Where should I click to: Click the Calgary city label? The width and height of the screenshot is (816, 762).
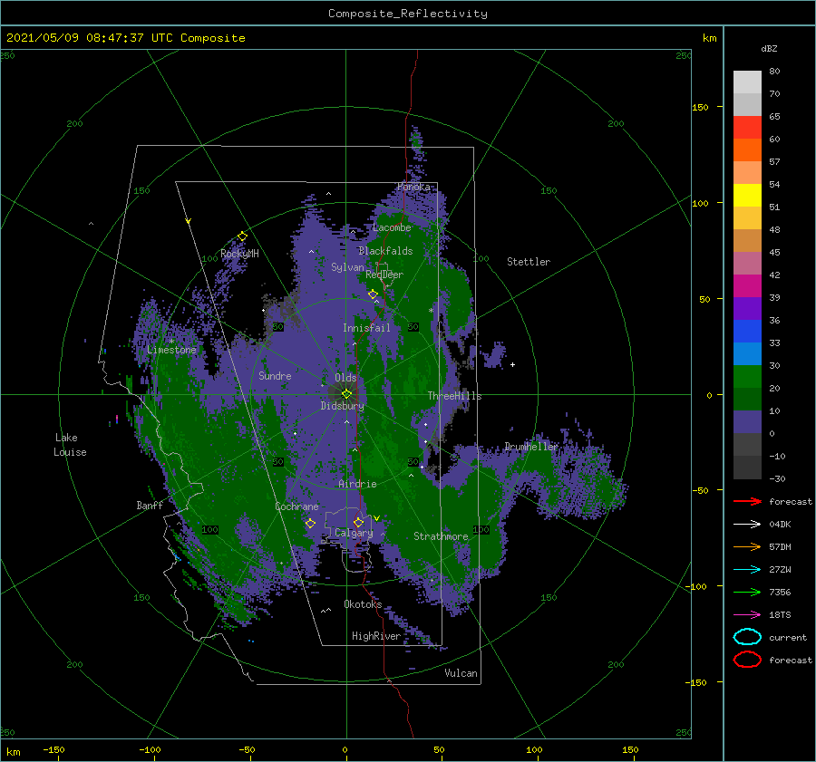tap(354, 533)
